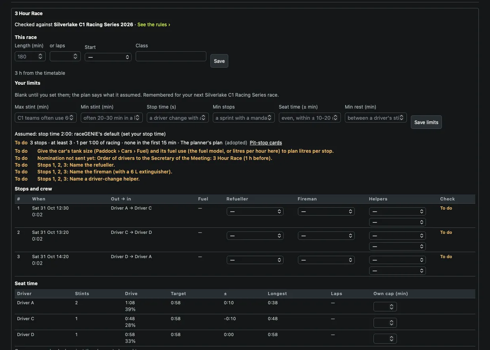Open the first Helpers dropdown for stop 3

pos(397,260)
